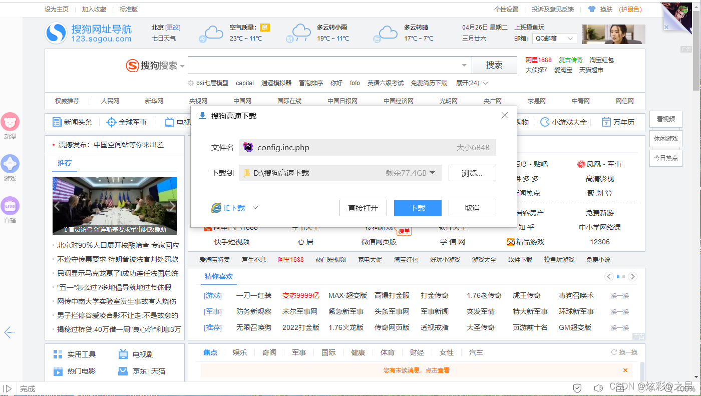701x396 pixels.
Task: Open the 直播 LIVE sidebar icon
Action: pos(10,206)
